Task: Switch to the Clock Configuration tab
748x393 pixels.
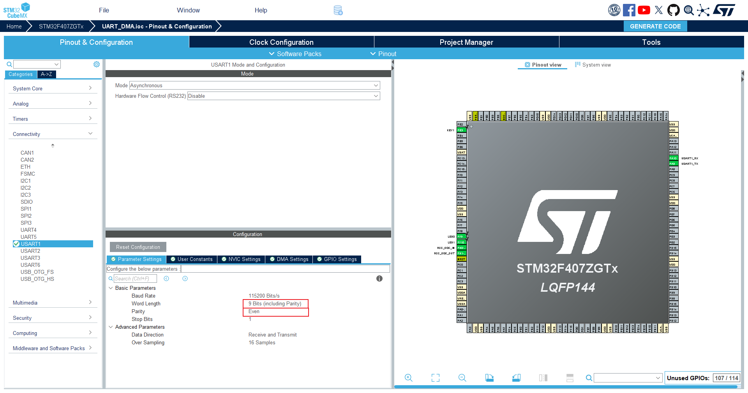Action: point(281,42)
